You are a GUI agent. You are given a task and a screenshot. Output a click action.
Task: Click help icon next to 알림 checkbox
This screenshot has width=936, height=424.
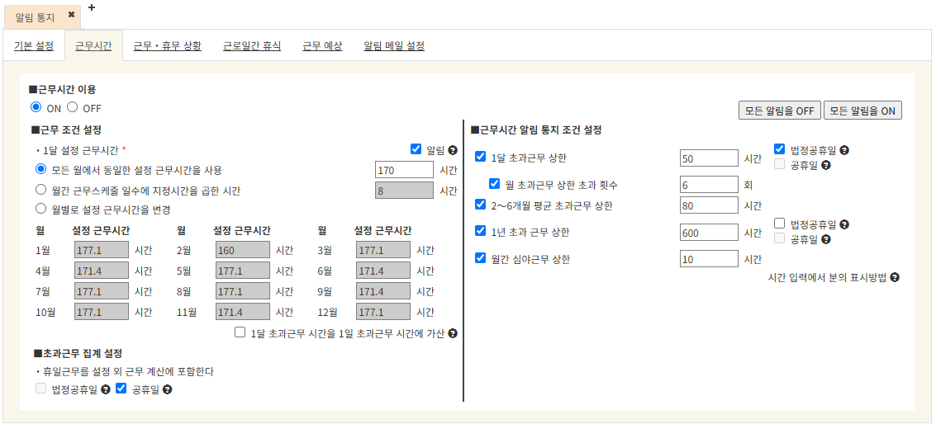click(453, 150)
